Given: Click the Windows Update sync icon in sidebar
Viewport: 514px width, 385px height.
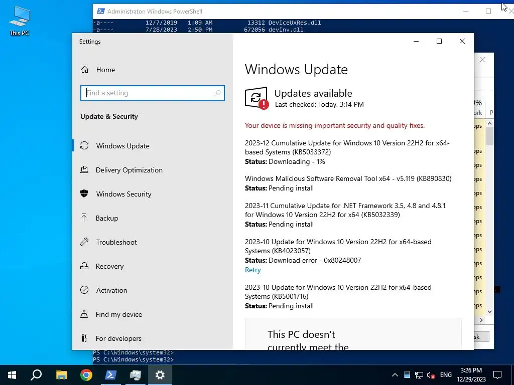Looking at the screenshot, I should 84,146.
